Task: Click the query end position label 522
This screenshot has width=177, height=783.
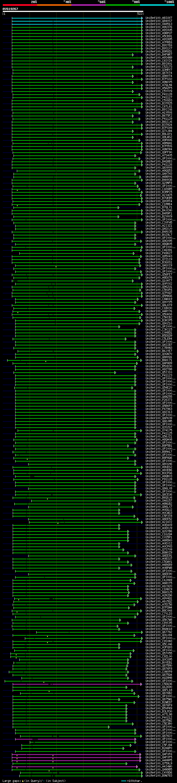Action: pos(140,14)
